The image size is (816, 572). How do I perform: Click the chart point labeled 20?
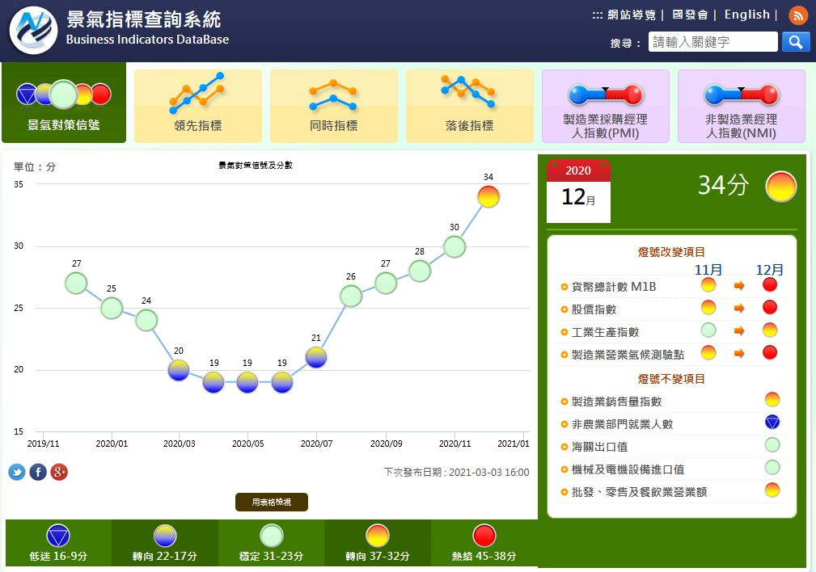click(179, 370)
